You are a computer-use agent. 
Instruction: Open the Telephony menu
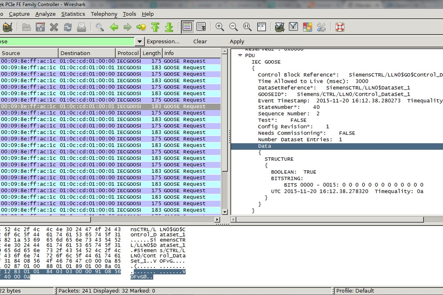[104, 14]
